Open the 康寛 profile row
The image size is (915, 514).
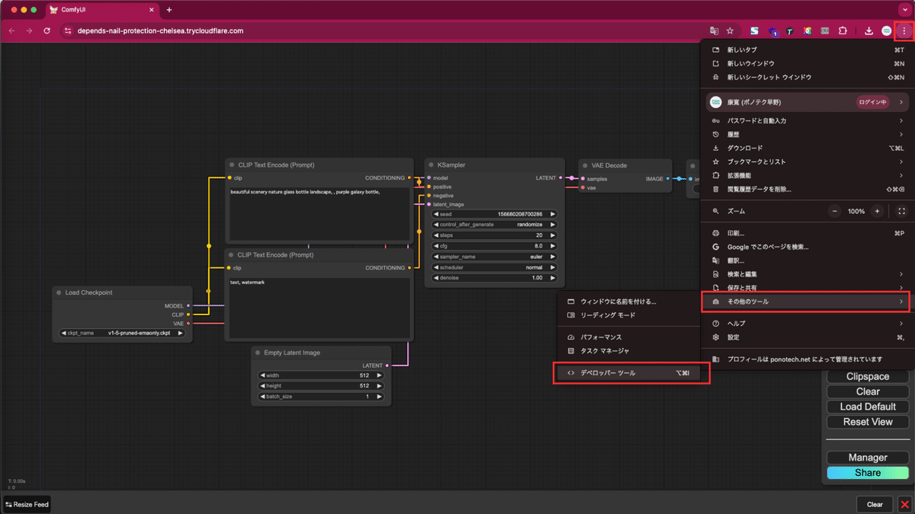click(807, 102)
